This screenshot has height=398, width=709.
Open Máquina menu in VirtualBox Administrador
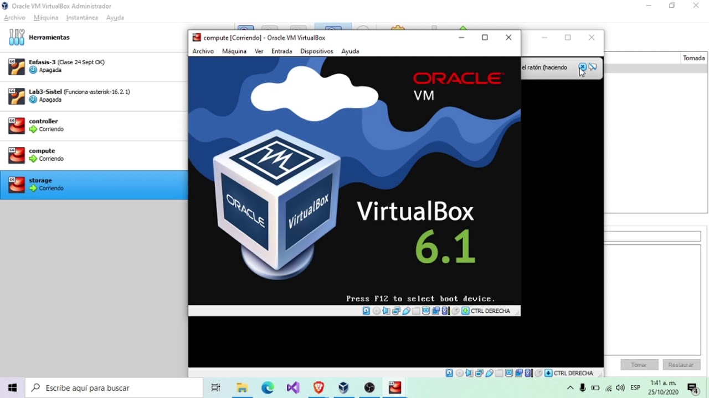click(x=45, y=18)
